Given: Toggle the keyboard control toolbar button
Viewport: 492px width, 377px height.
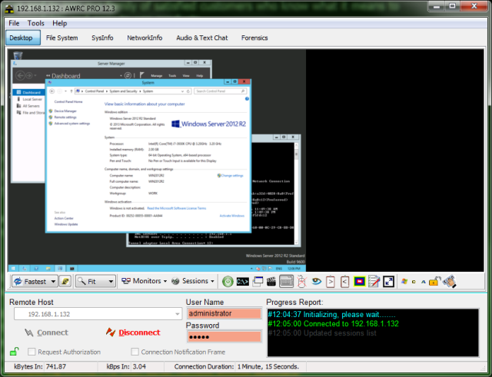Looking at the screenshot, I should tap(286, 282).
